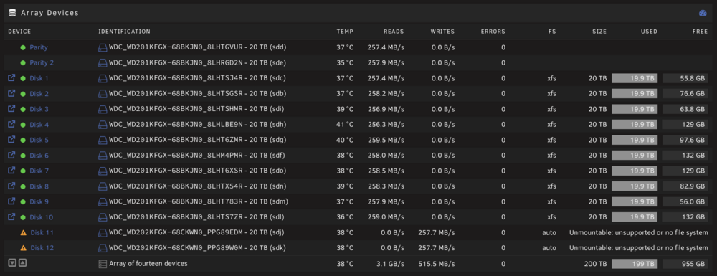The width and height of the screenshot is (717, 276).
Task: Collapse rows with the down-arrow button in the bottom row
Action: pos(12,263)
